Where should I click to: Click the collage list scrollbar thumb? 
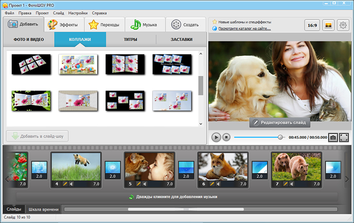point(201,85)
